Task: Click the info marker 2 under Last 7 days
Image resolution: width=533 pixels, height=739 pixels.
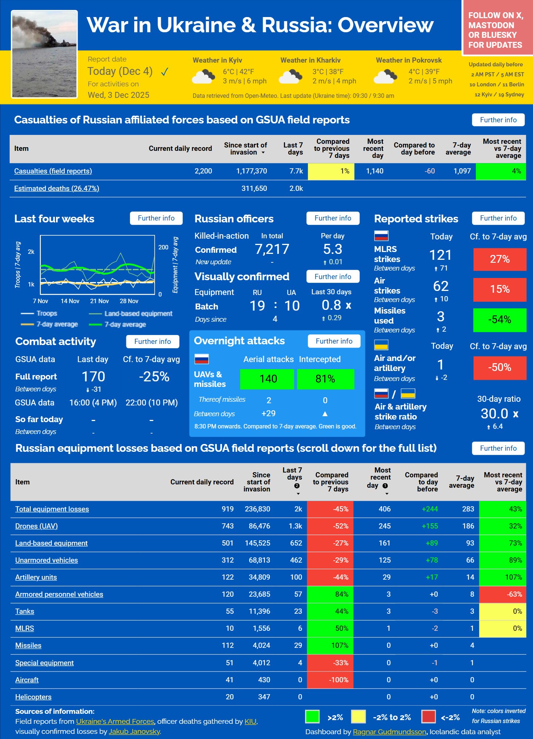Action: click(x=297, y=486)
